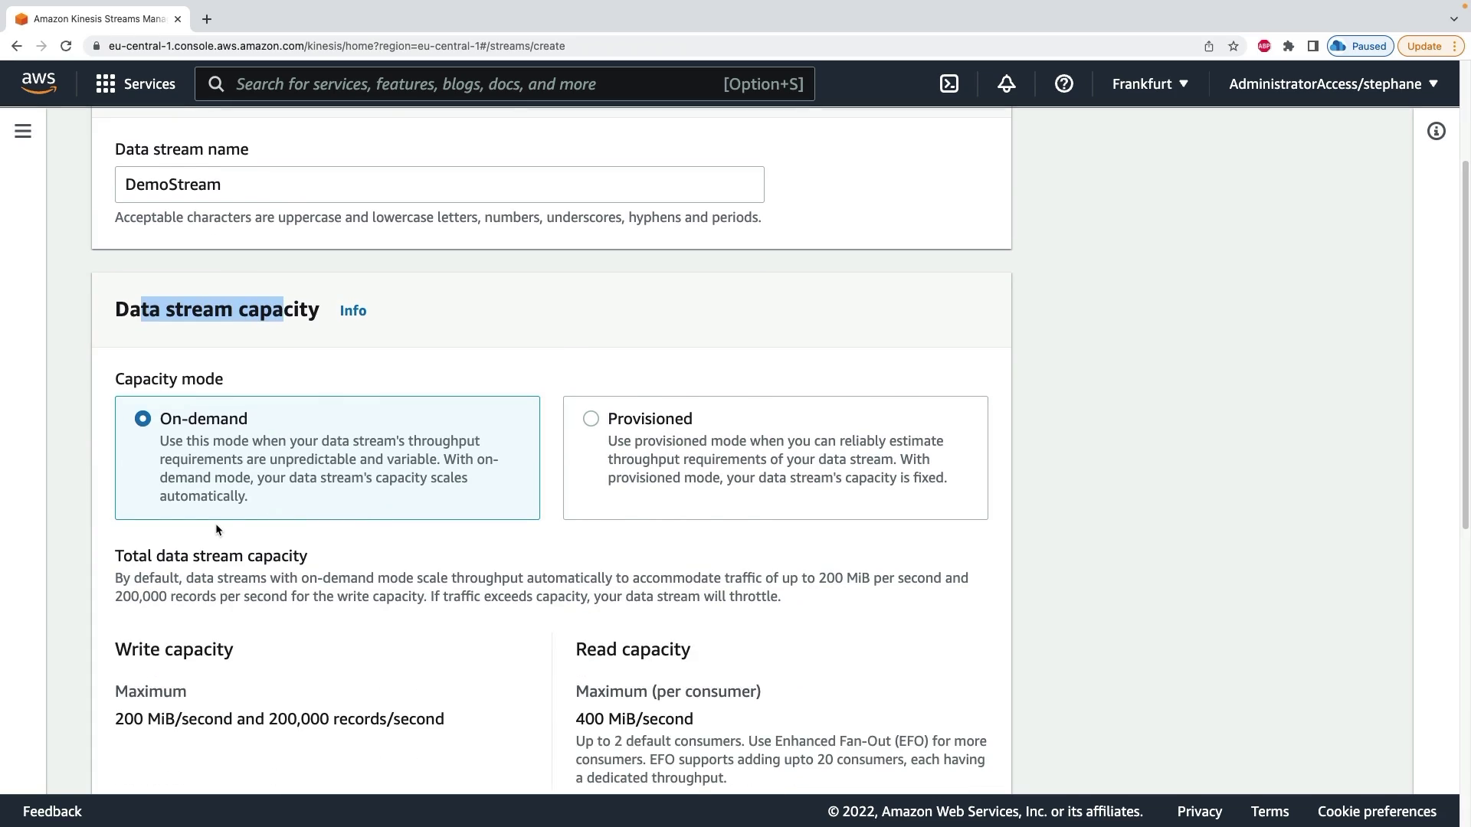Open Data stream capacity Info link

(x=353, y=311)
